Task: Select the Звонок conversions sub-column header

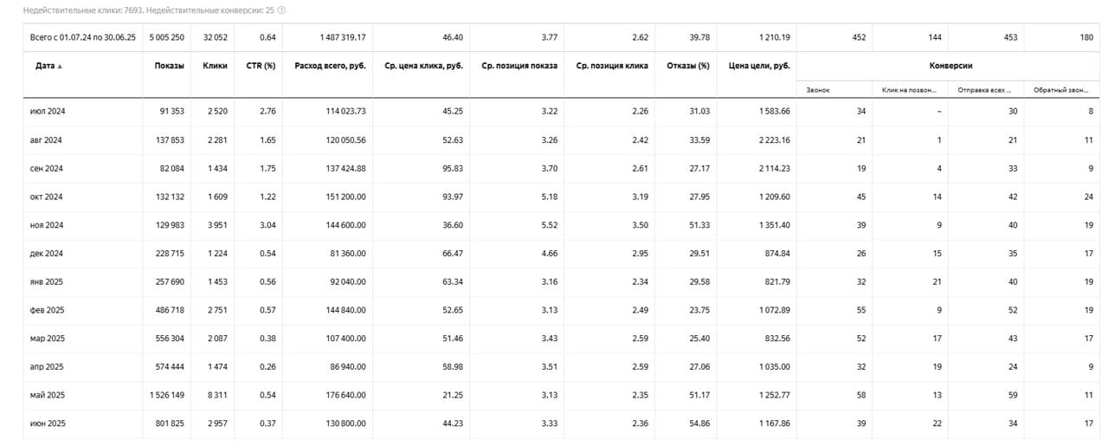Action: 818,90
